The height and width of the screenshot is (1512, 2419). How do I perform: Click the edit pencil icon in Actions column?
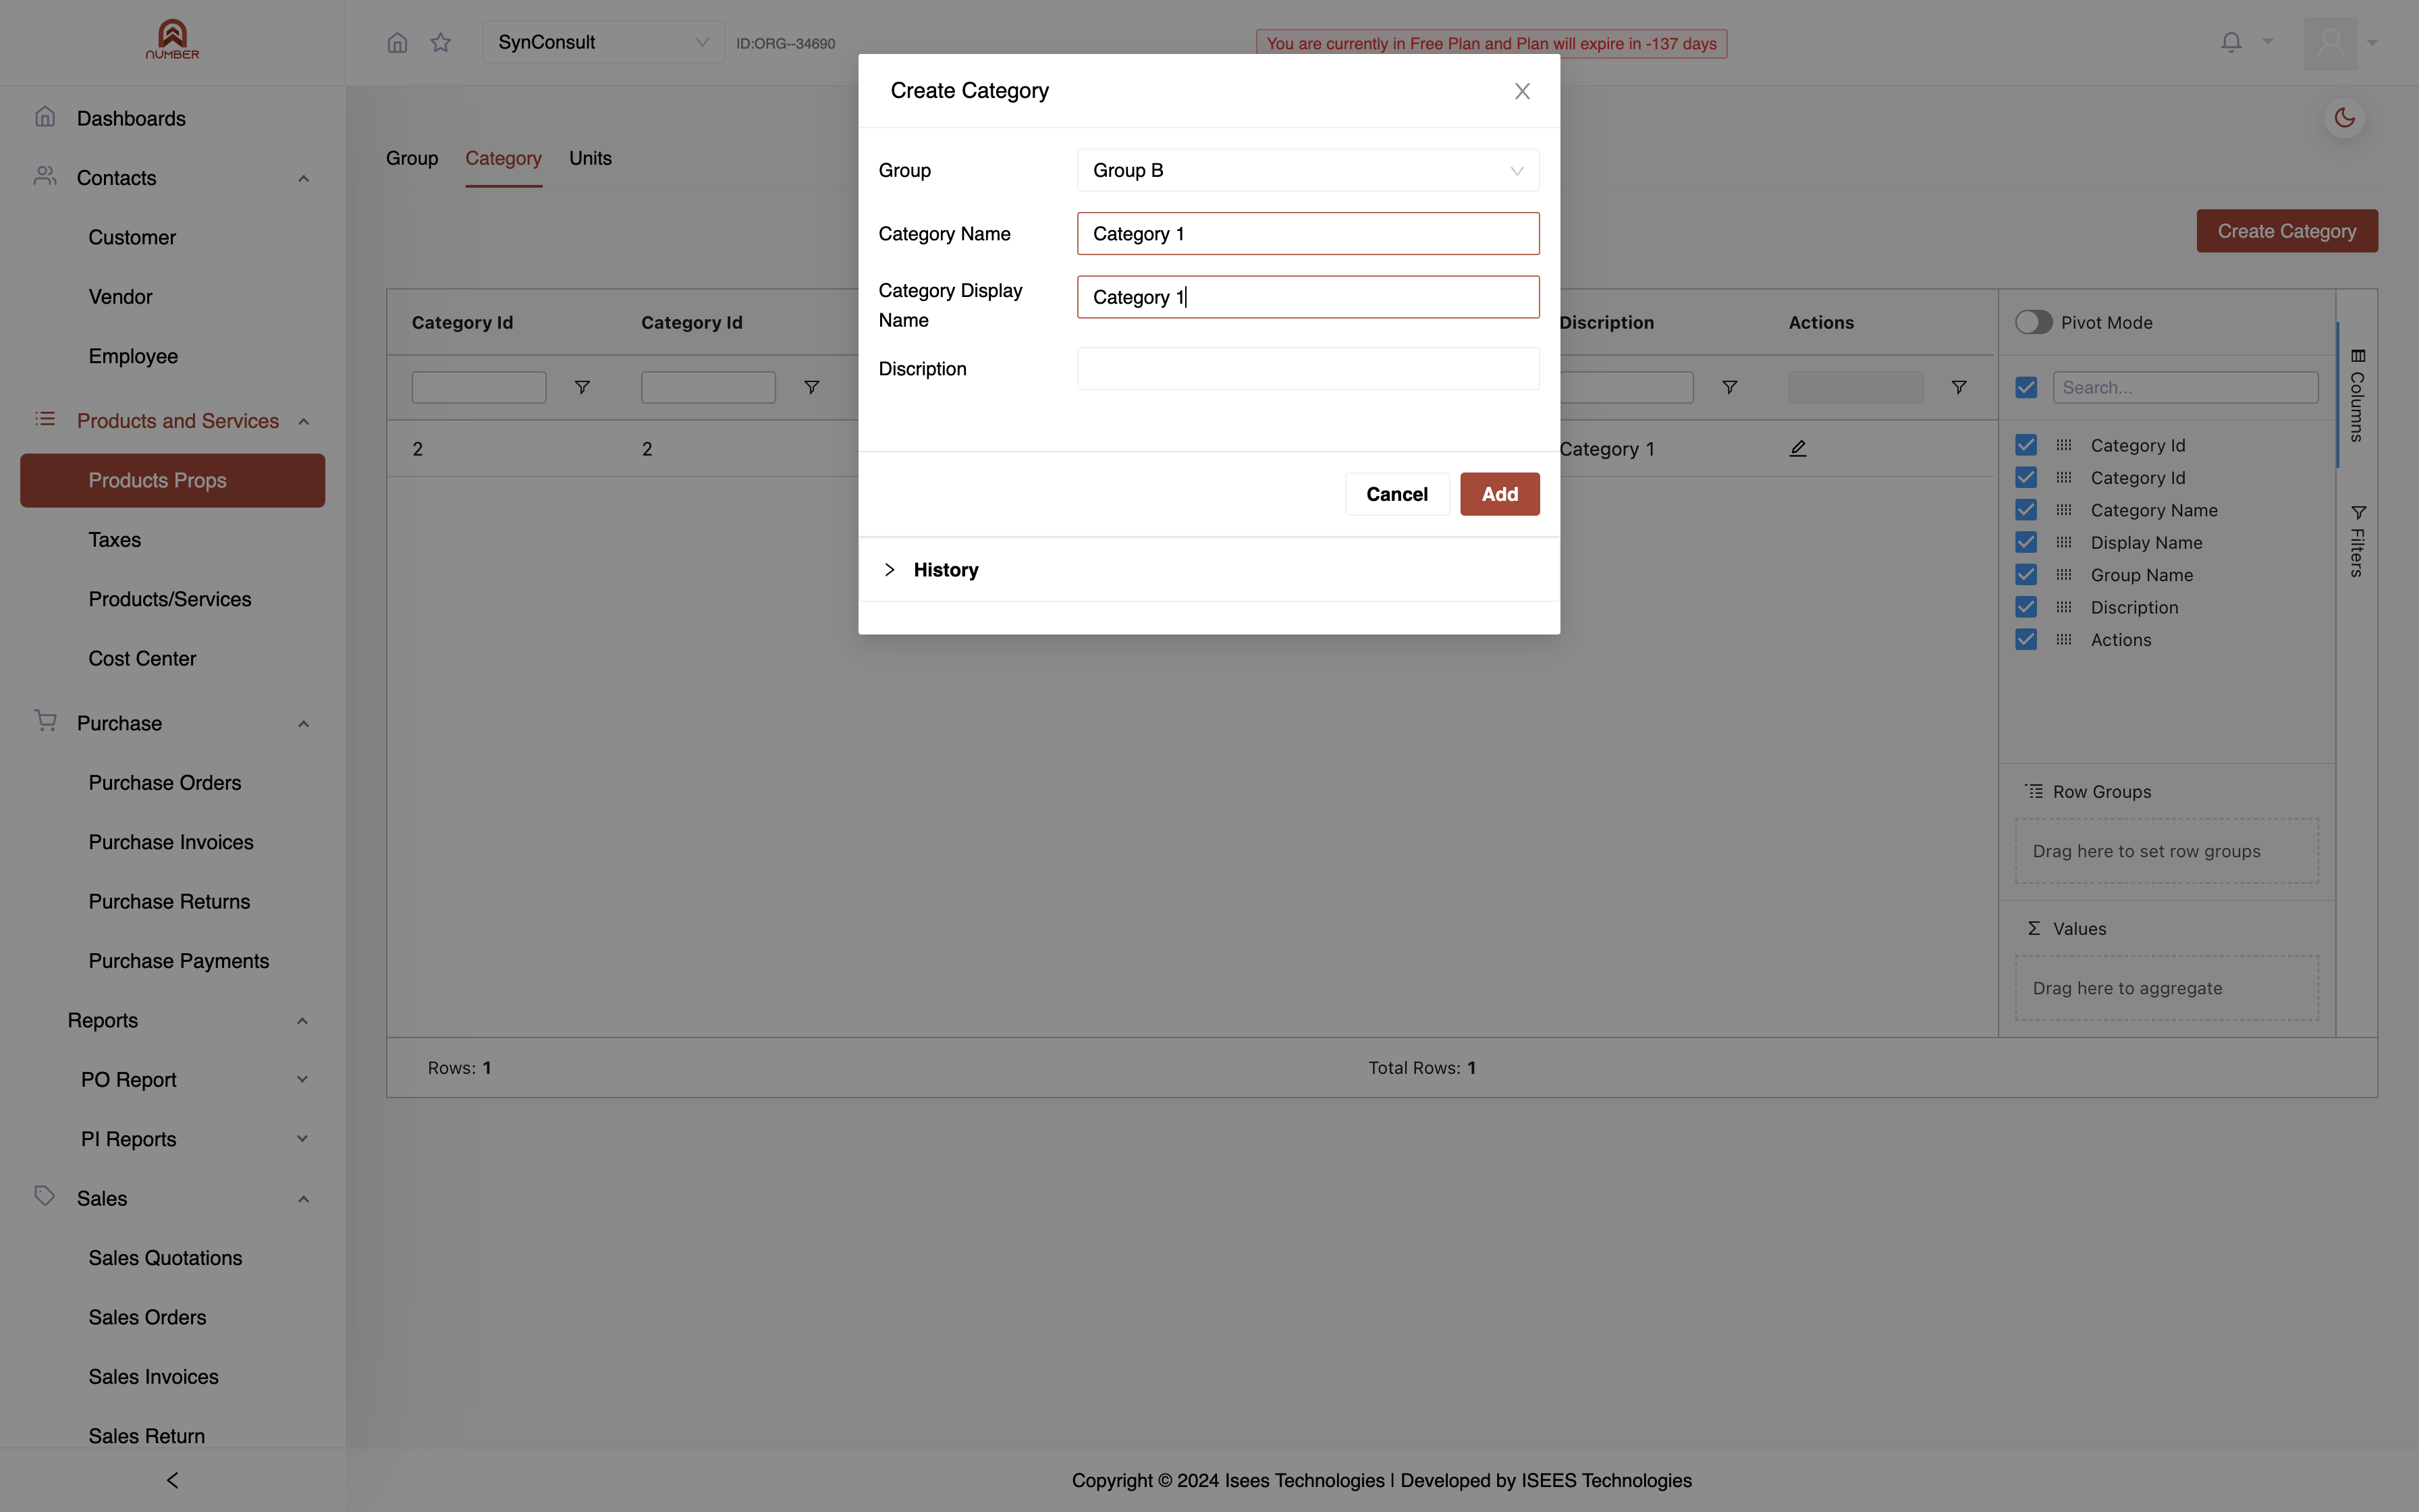(1797, 448)
